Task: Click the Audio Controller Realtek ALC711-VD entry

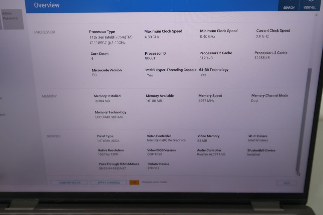Action: [211, 154]
